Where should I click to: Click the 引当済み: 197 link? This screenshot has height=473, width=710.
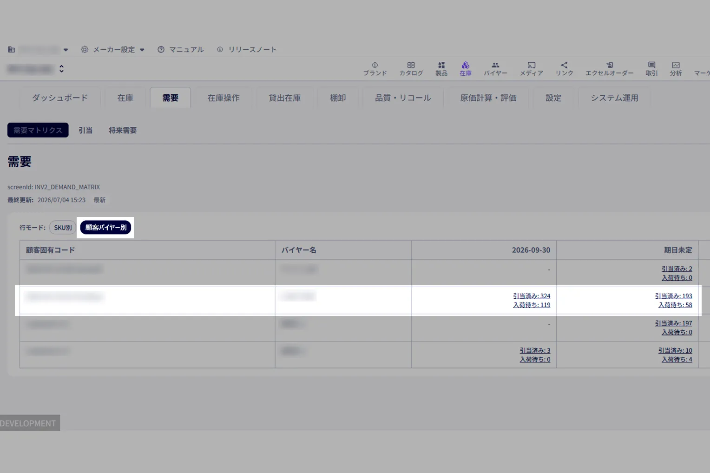click(x=673, y=323)
